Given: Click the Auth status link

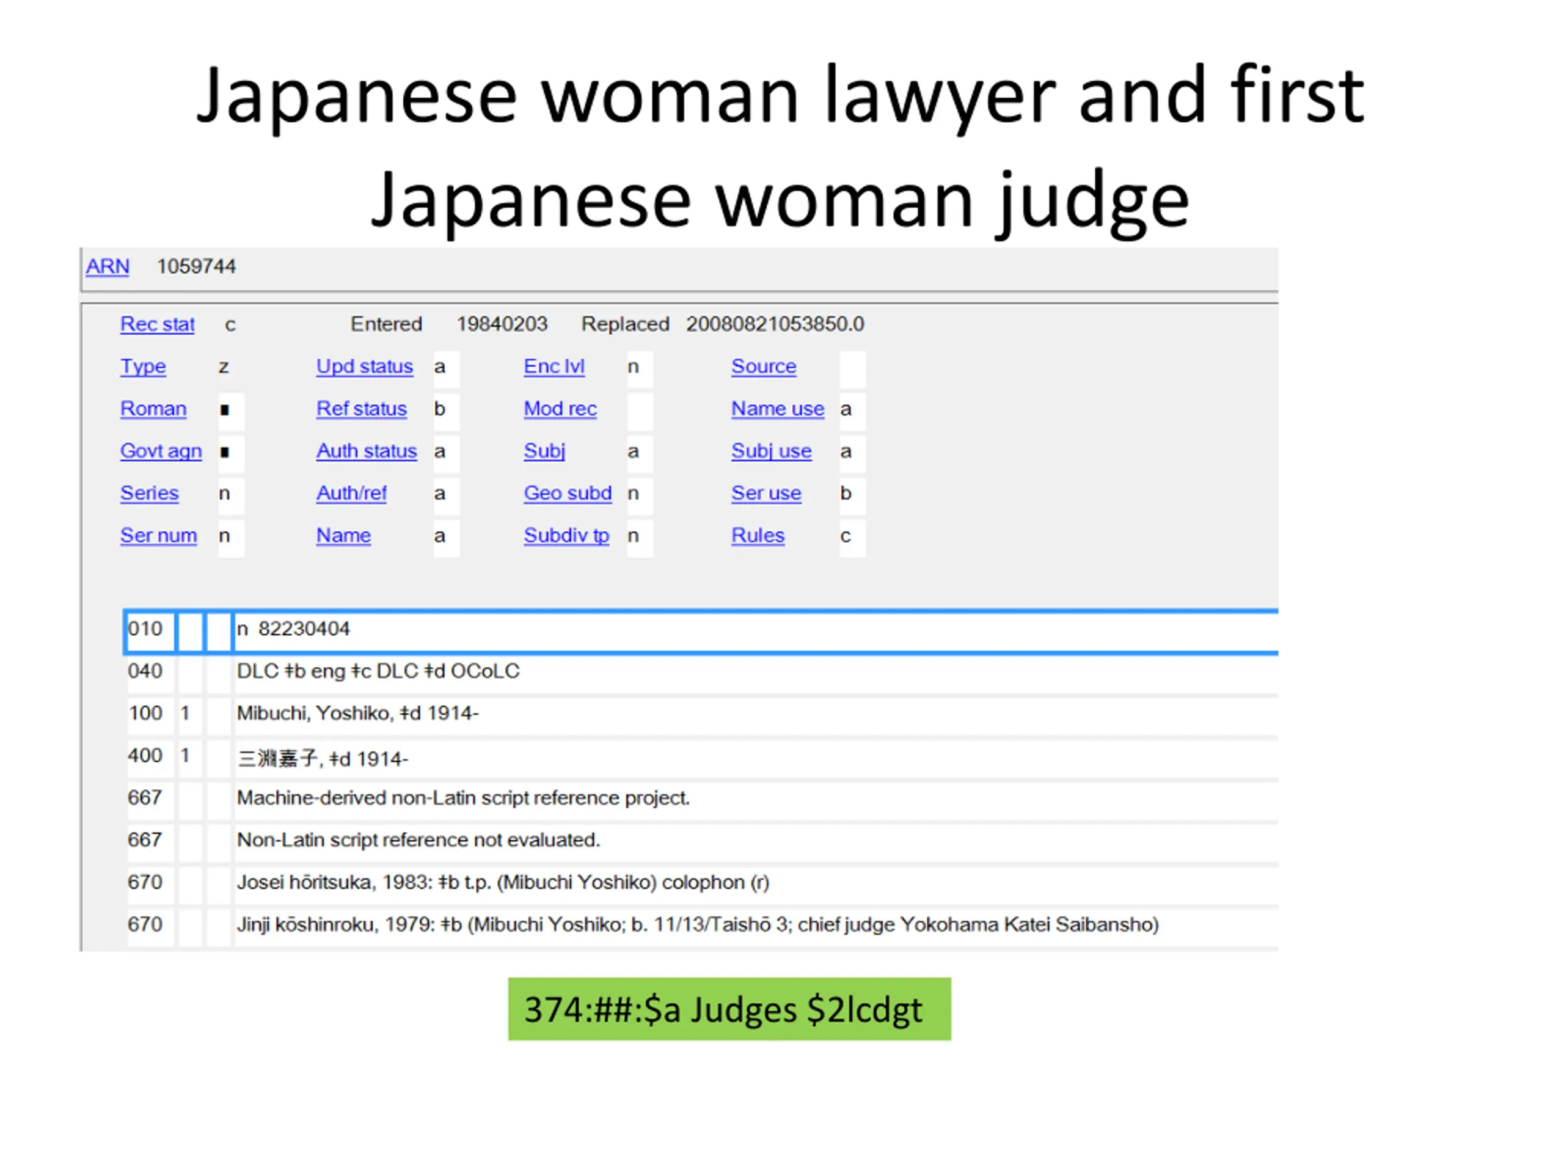Looking at the screenshot, I should (366, 451).
